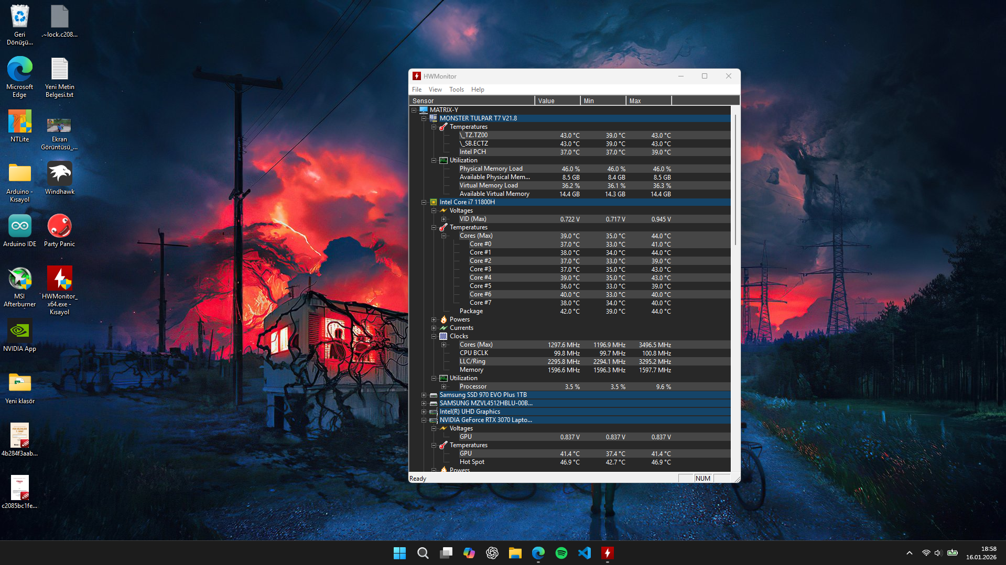Open the volume tray icon
Image resolution: width=1006 pixels, height=565 pixels.
tap(938, 553)
